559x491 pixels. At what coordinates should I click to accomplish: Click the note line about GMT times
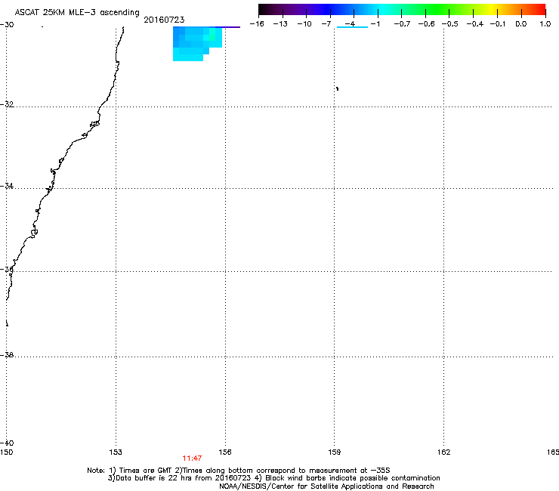239,471
